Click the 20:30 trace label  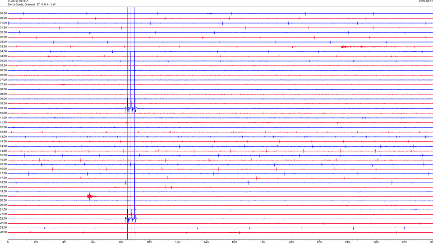(x=4, y=205)
